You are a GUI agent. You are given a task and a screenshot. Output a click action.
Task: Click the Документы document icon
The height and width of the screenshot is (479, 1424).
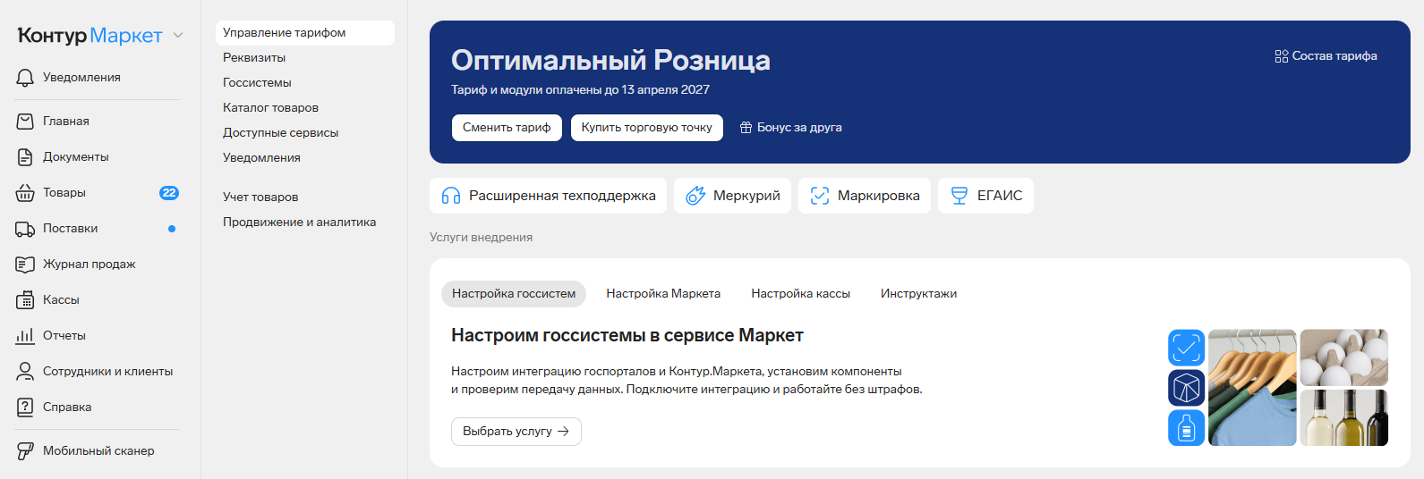pyautogui.click(x=25, y=157)
